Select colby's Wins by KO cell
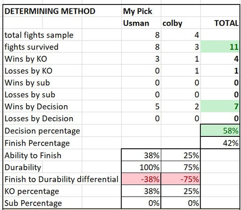 click(181, 59)
